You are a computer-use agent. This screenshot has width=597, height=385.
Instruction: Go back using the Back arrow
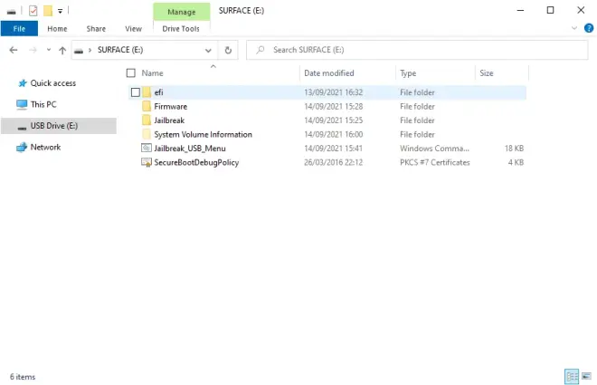tap(14, 50)
